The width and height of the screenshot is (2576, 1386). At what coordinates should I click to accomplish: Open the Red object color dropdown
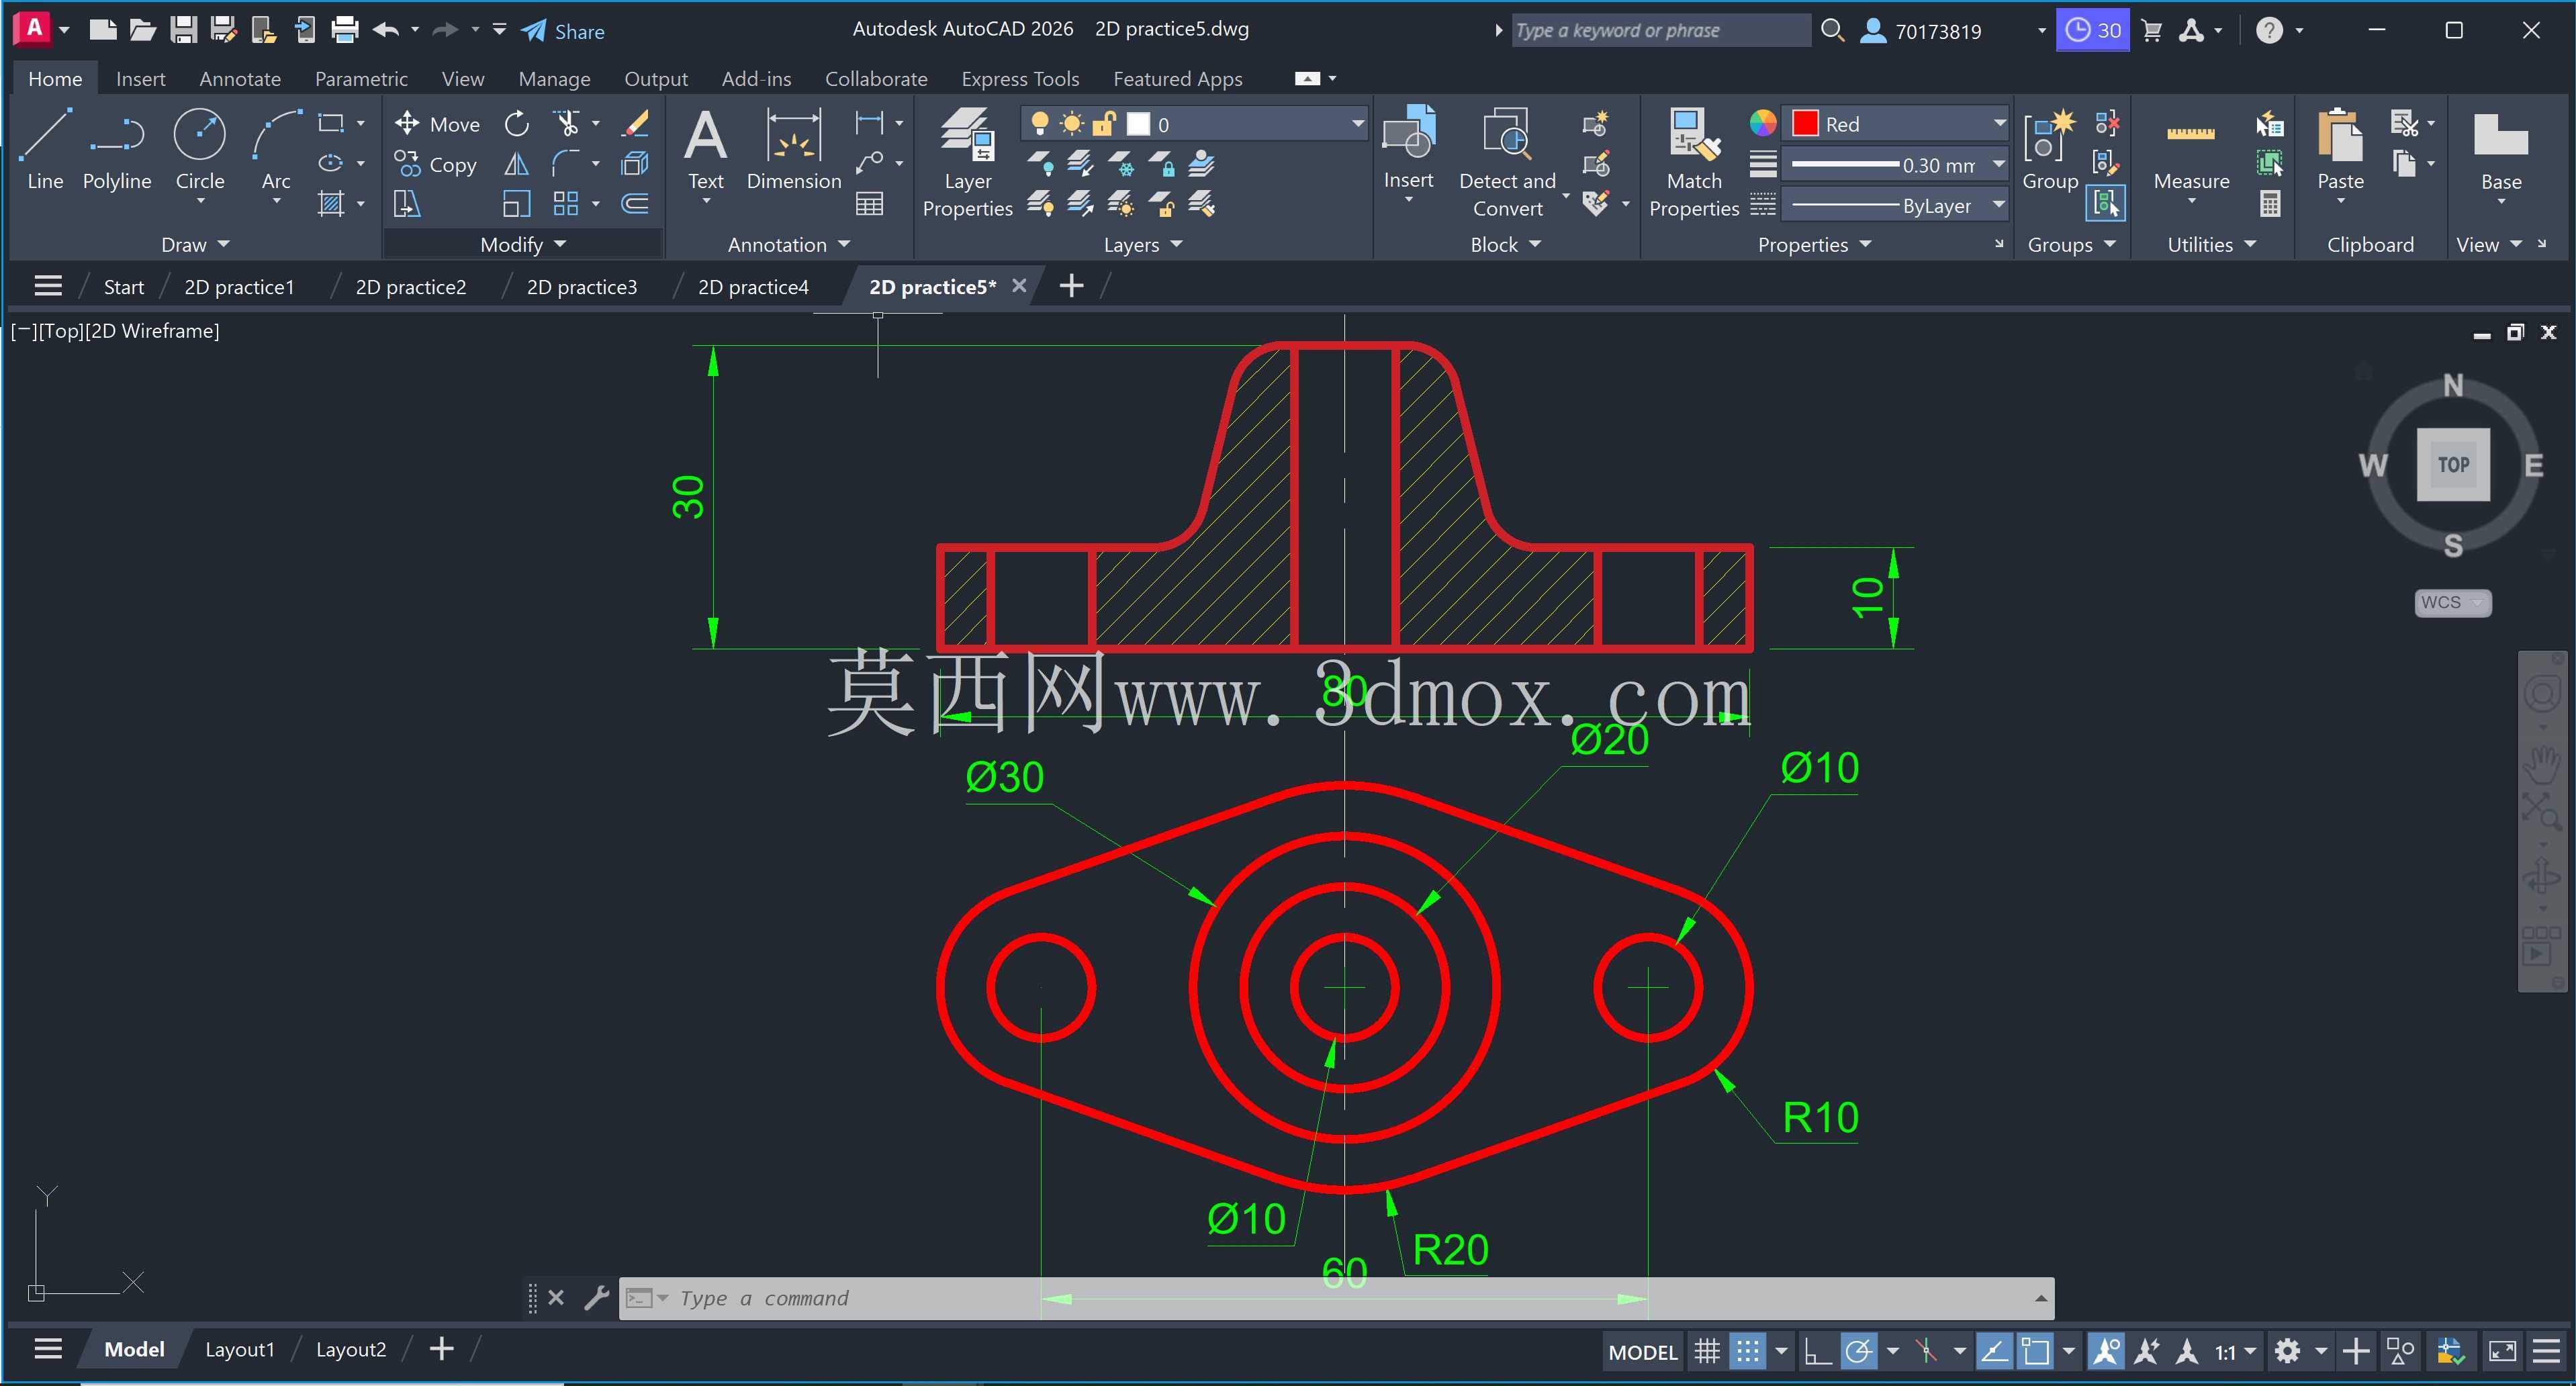1897,124
